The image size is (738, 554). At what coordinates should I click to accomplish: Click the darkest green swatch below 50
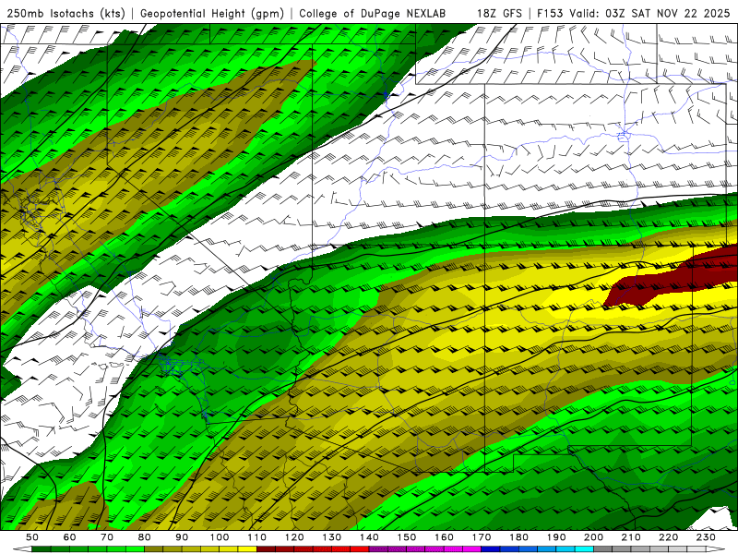click(x=41, y=549)
